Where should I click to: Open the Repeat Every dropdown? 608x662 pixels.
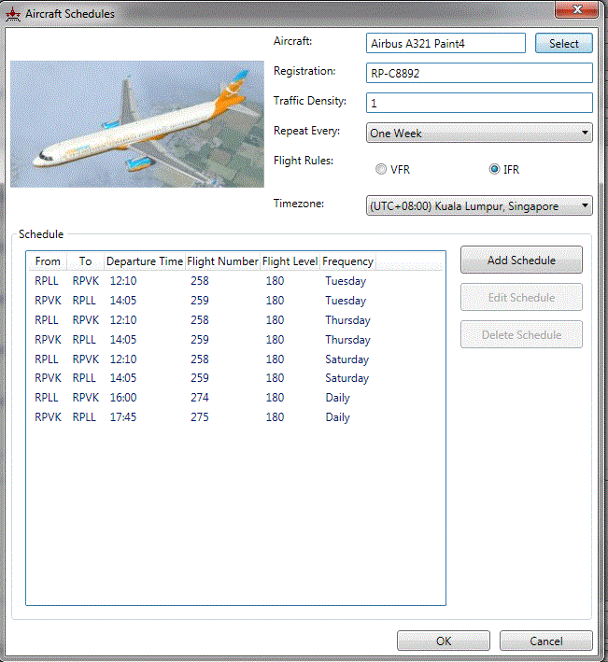pos(479,133)
